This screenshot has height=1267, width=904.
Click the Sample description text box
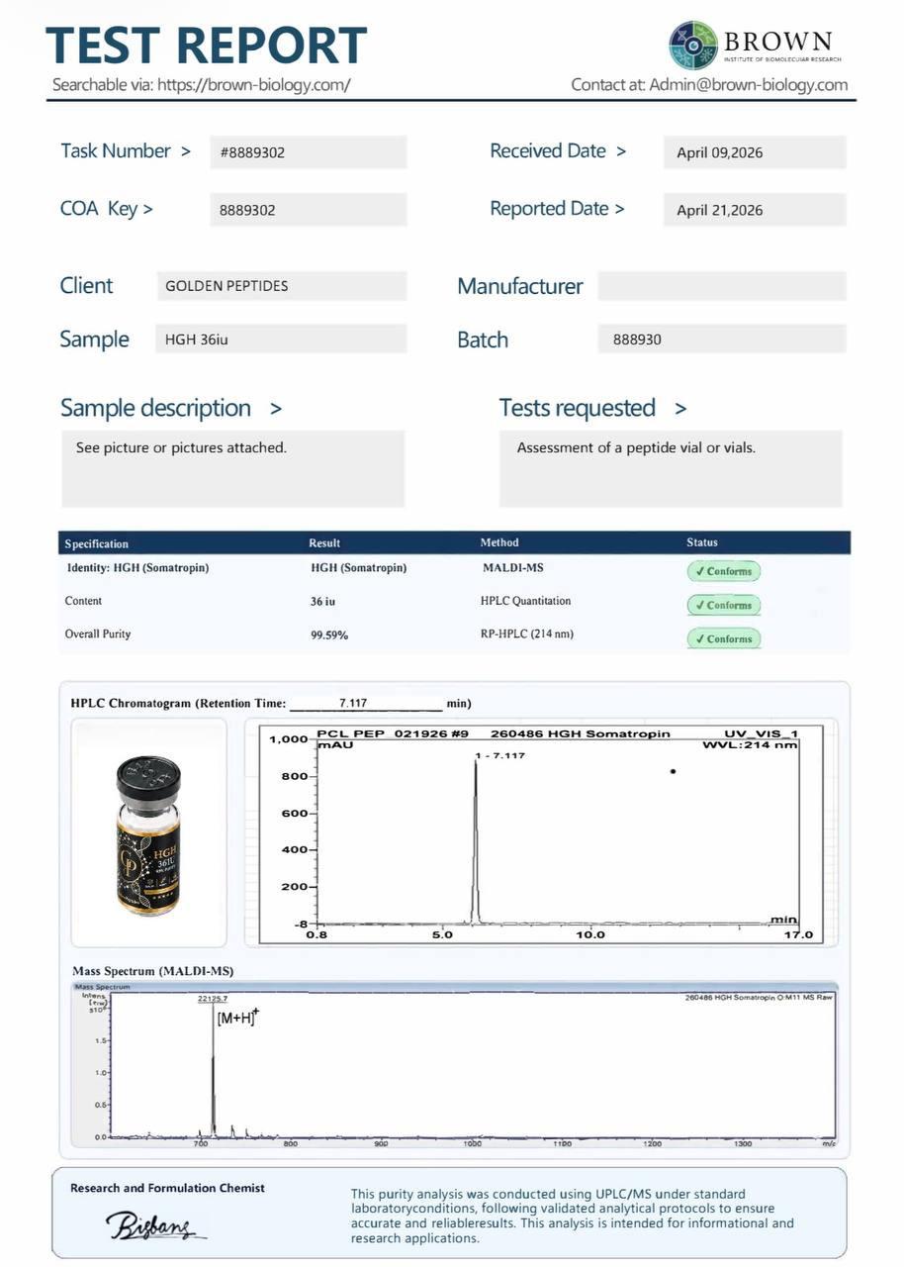pyautogui.click(x=233, y=468)
